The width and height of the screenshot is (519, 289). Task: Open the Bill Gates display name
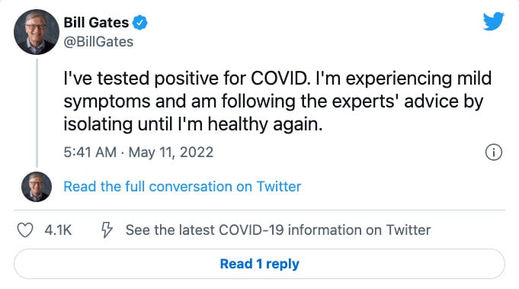96,23
